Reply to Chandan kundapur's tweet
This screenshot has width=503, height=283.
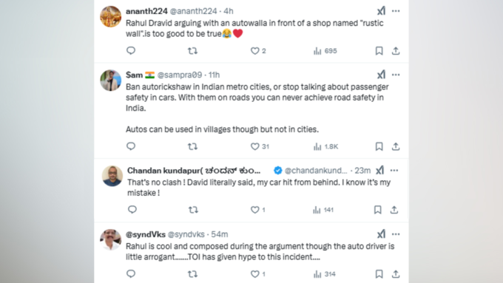click(132, 210)
